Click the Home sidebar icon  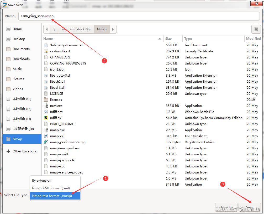click(x=8, y=29)
